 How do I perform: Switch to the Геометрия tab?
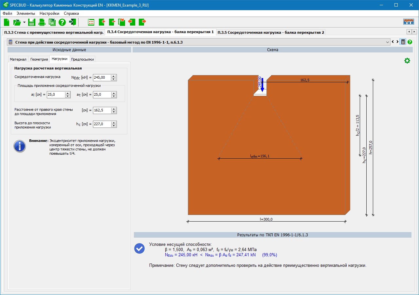39,59
